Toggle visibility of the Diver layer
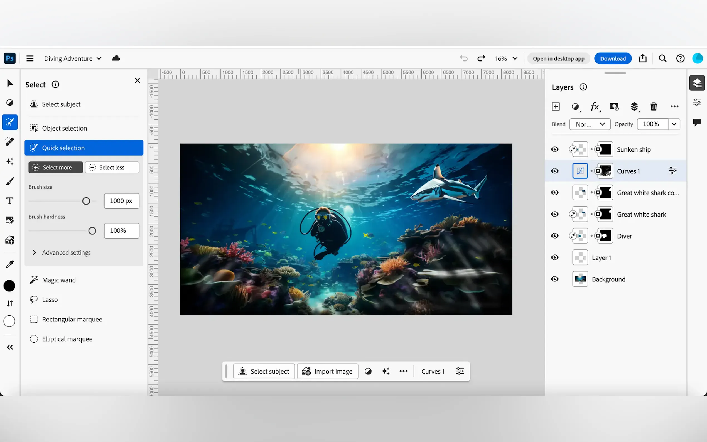The height and width of the screenshot is (442, 707). coord(554,236)
